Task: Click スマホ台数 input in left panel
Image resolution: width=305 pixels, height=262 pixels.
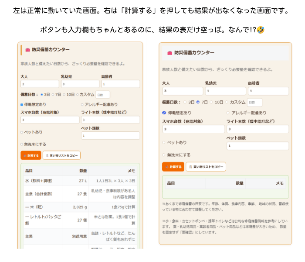Action: point(50,120)
